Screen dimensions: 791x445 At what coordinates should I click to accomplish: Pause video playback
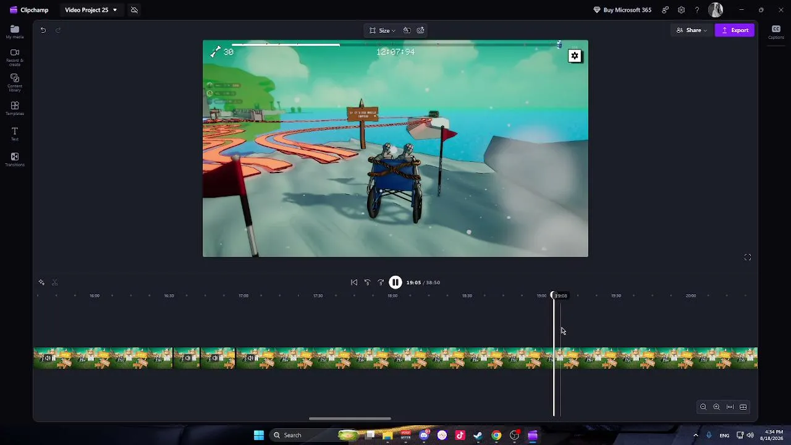pos(395,282)
